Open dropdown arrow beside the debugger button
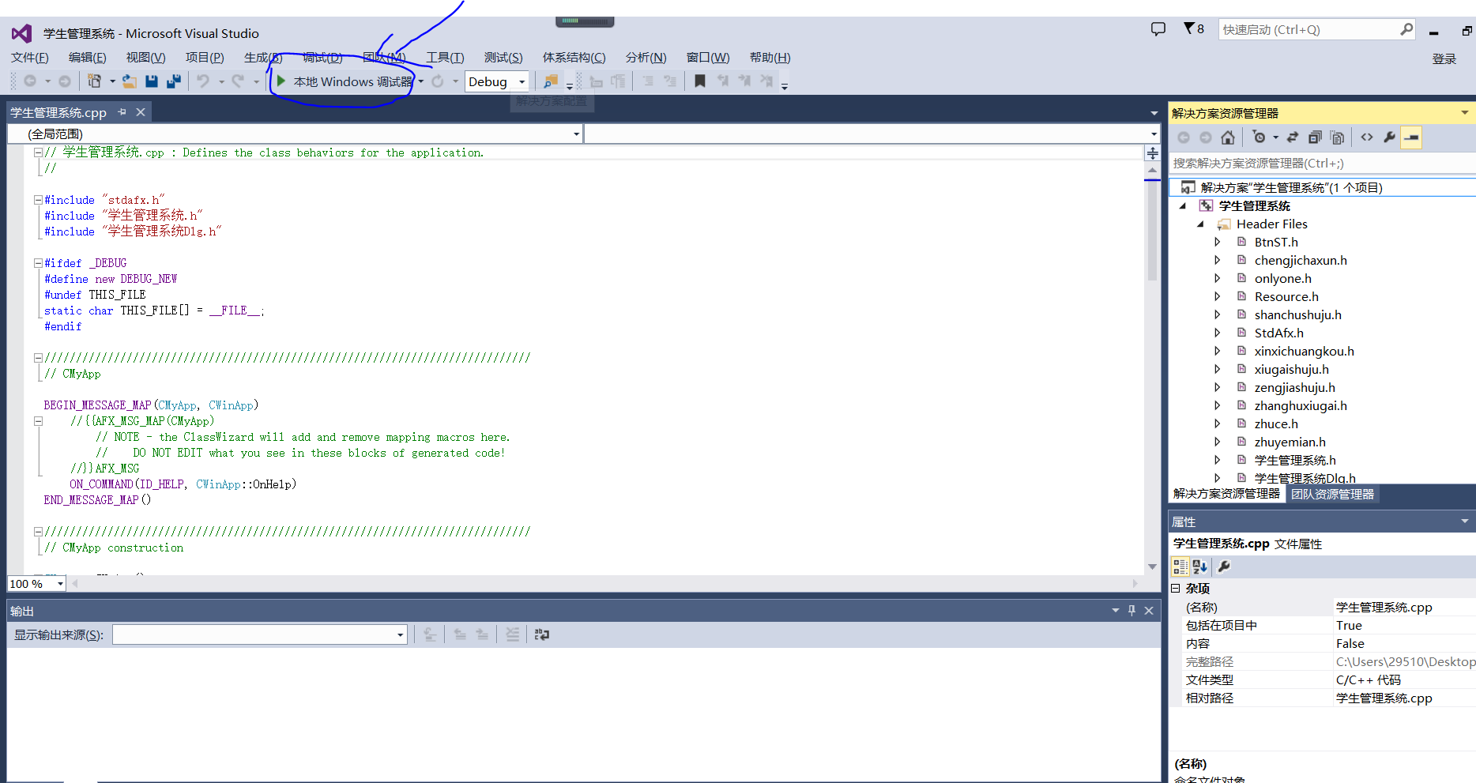1476x783 pixels. tap(421, 81)
